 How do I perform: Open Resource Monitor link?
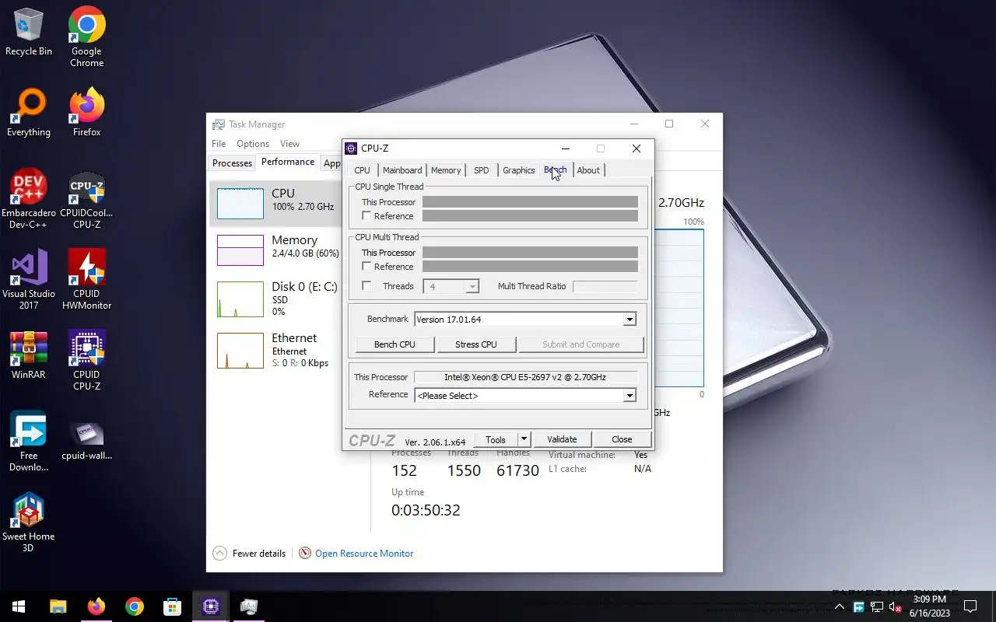pos(364,554)
